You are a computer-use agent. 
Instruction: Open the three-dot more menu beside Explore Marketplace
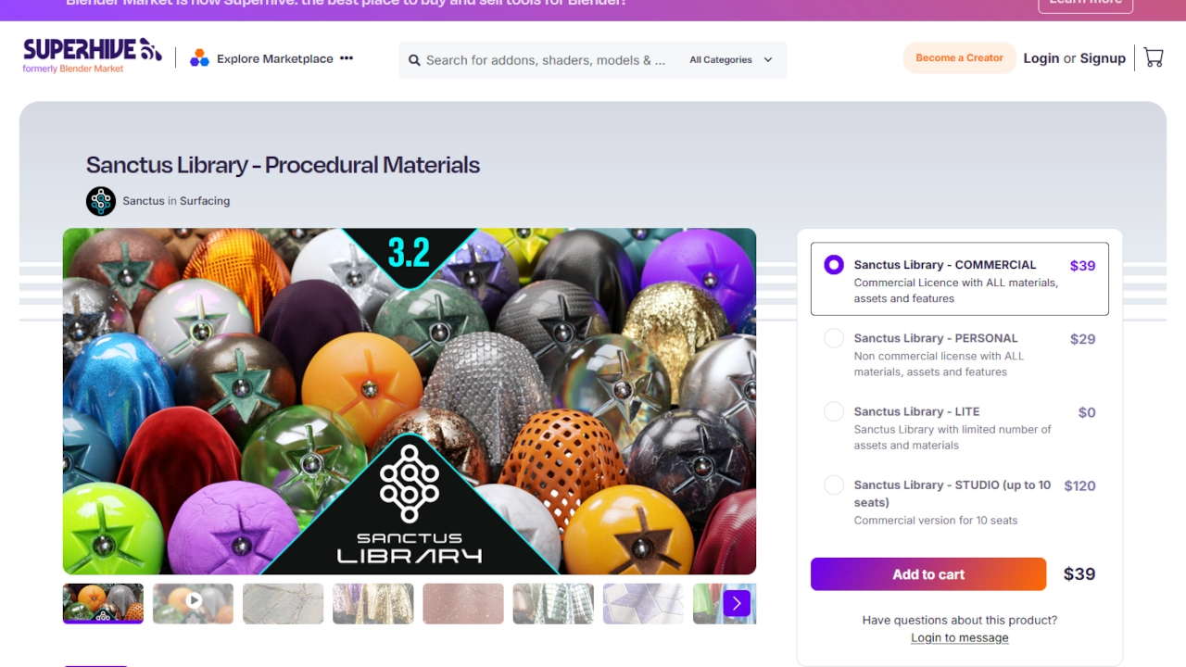point(347,58)
